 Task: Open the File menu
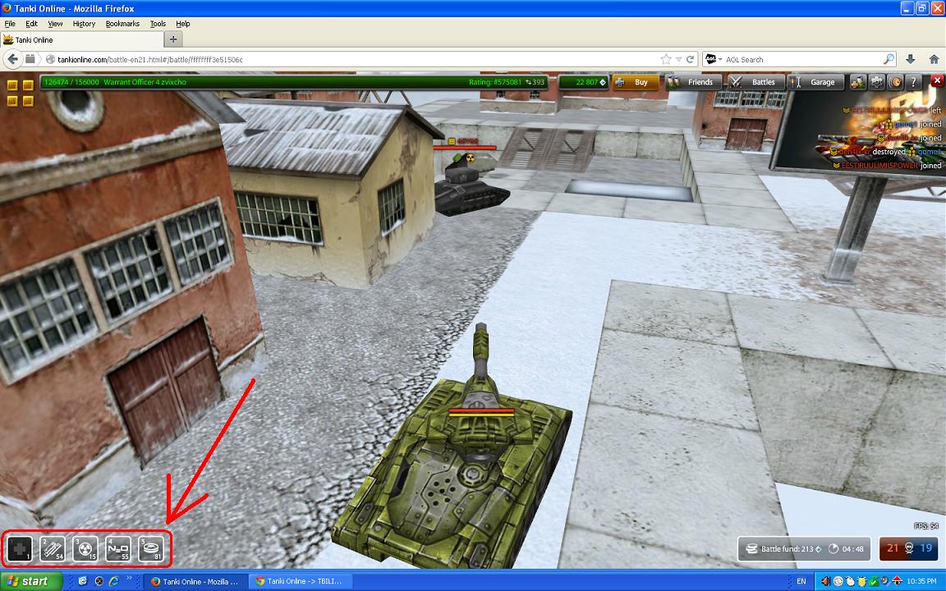click(x=10, y=24)
